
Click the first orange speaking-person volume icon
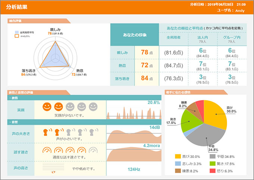click(x=47, y=132)
